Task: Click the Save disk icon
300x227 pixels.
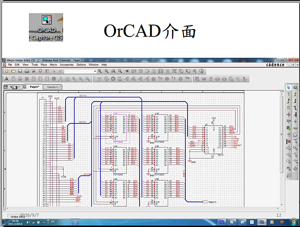Action: point(20,71)
